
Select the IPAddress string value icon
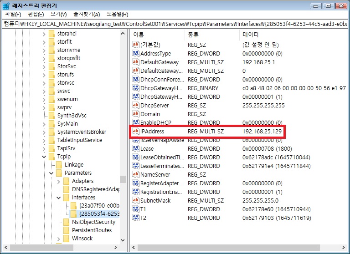pyautogui.click(x=135, y=131)
